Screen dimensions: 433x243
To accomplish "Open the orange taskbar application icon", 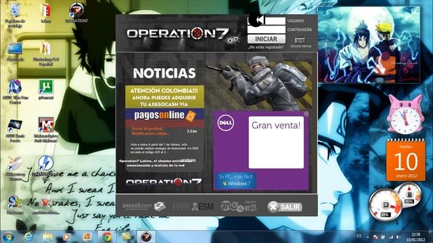I will coord(87,237).
